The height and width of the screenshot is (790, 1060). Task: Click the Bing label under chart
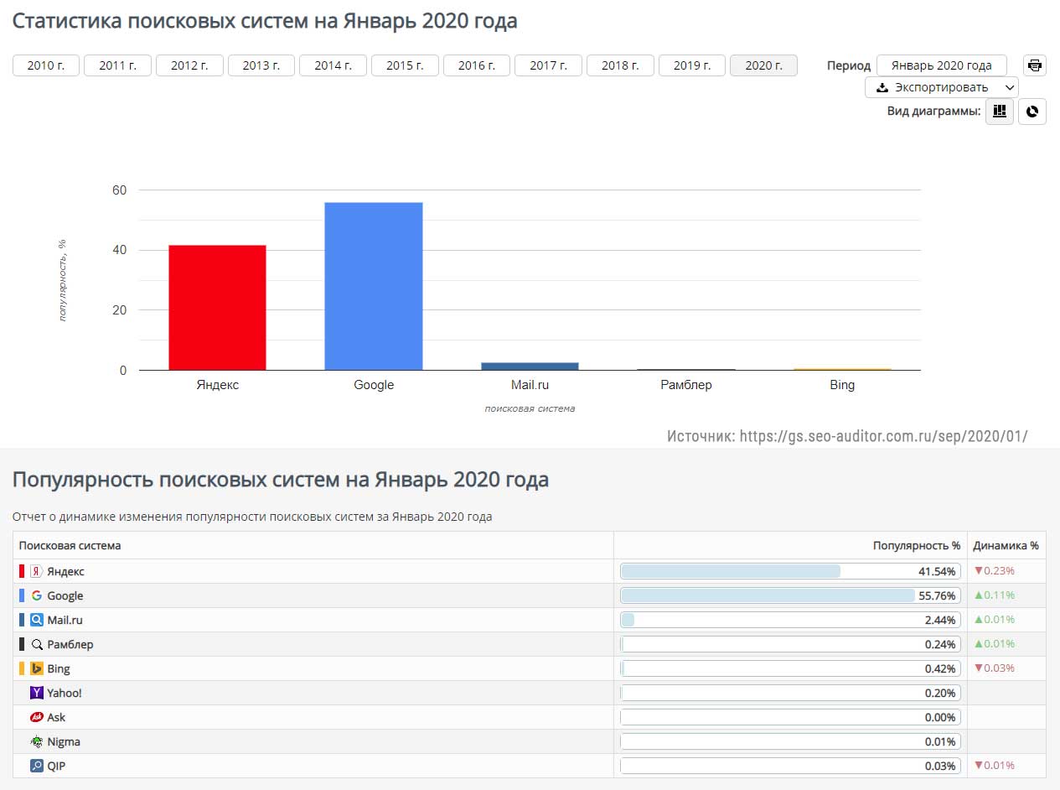click(x=842, y=385)
